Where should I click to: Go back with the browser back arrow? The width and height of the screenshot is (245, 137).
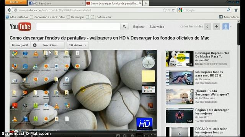[9, 10]
